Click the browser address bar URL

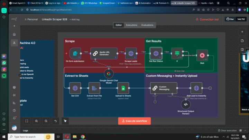tap(51, 10)
